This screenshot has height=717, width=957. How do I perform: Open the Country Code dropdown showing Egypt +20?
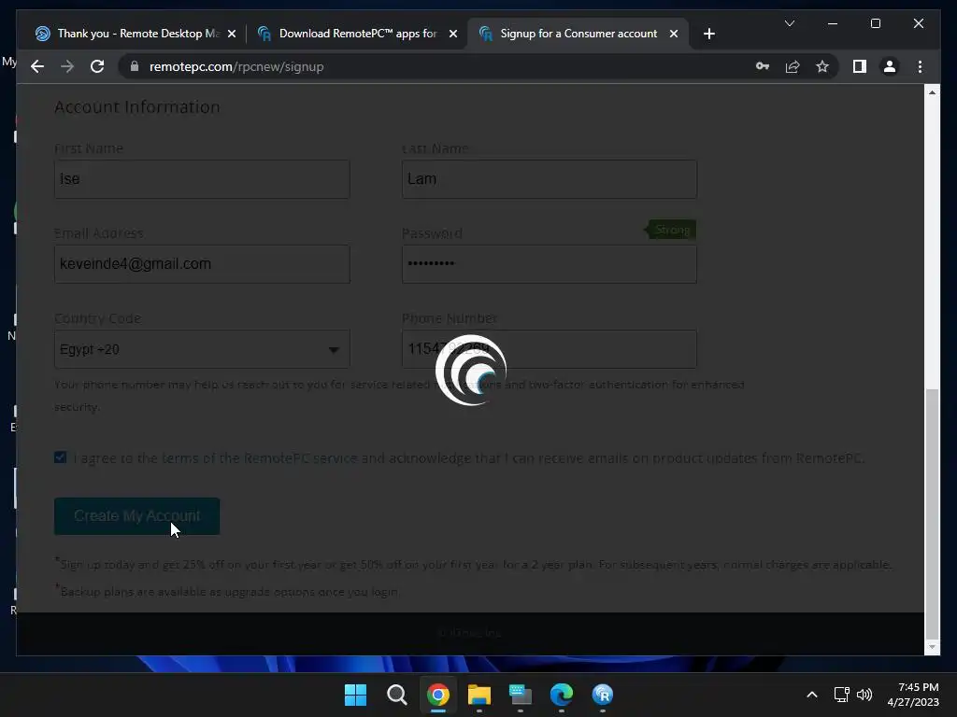(x=202, y=349)
